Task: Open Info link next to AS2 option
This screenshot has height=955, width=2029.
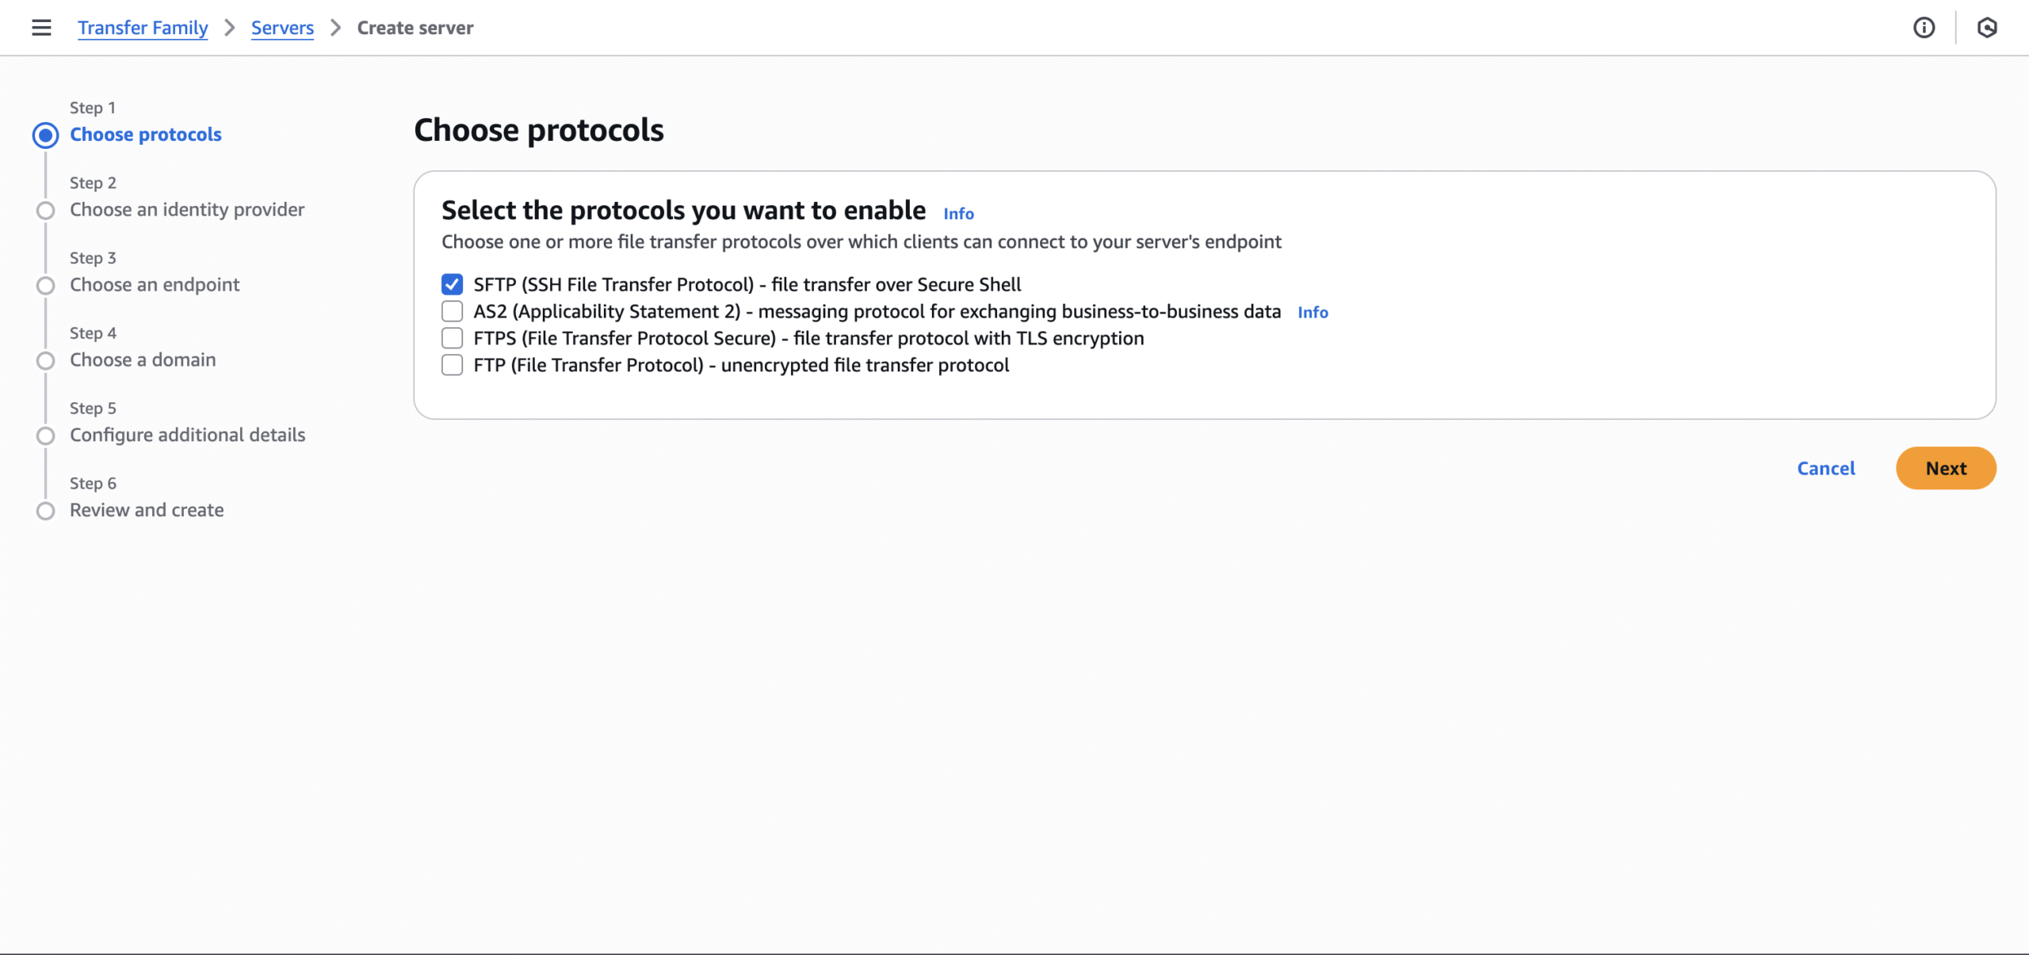Action: [1313, 313]
